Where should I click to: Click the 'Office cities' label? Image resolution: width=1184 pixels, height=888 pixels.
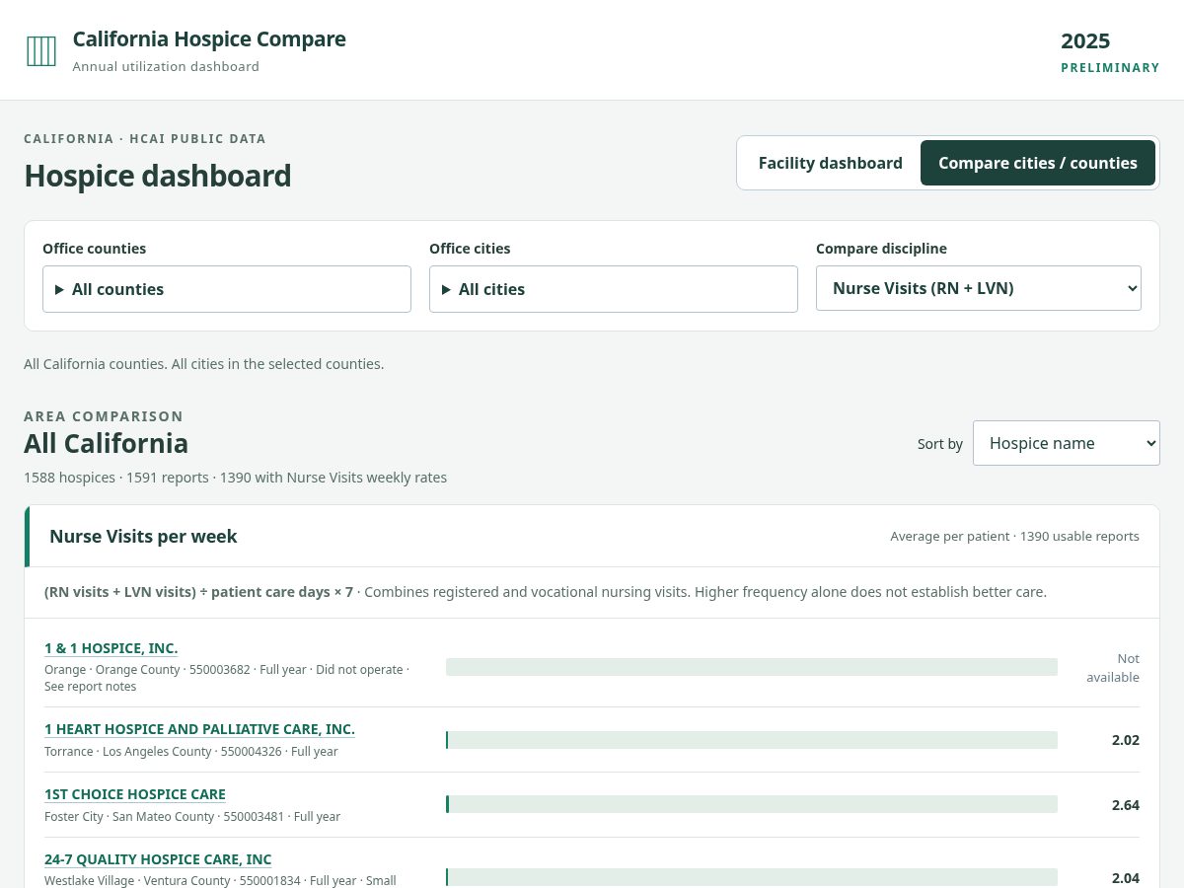tap(470, 249)
